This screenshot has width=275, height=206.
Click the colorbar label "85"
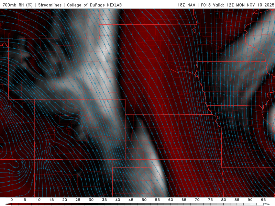point(237,200)
